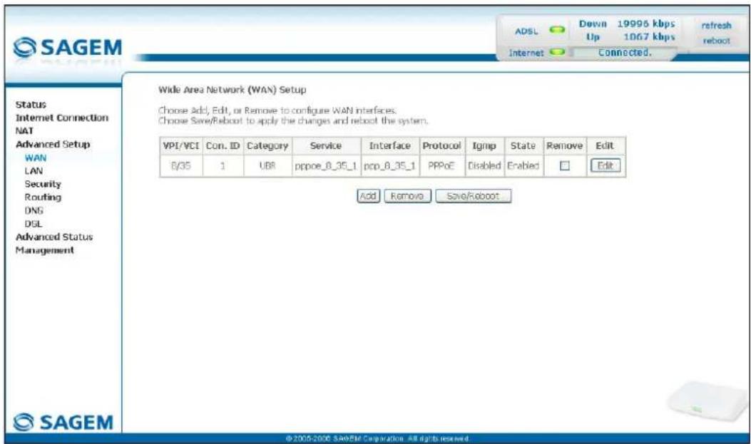
Task: Click the 'Category' column header
Action: [x=267, y=146]
